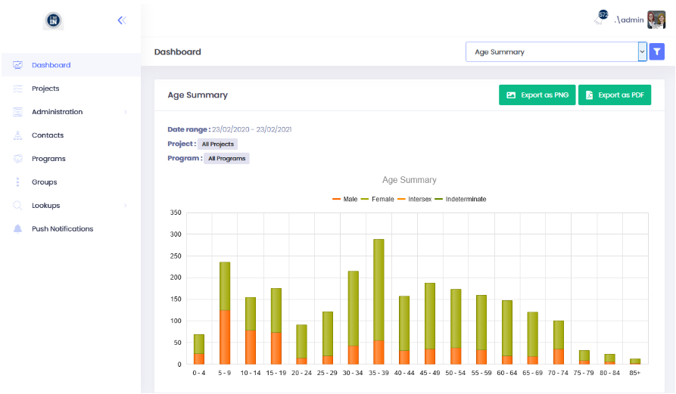
Task: Click the Indeterminate legend color swatch
Action: coord(441,199)
